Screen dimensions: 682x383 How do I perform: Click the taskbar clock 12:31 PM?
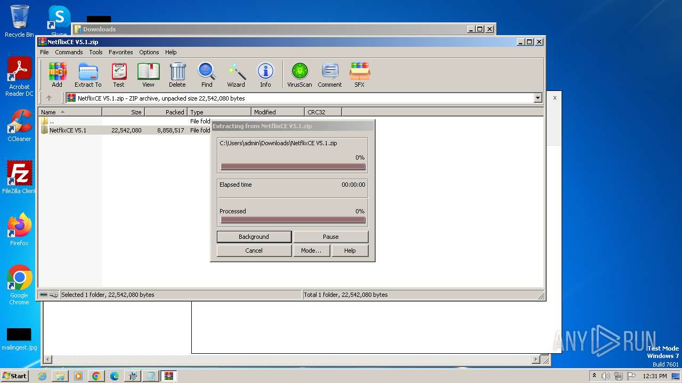(654, 376)
